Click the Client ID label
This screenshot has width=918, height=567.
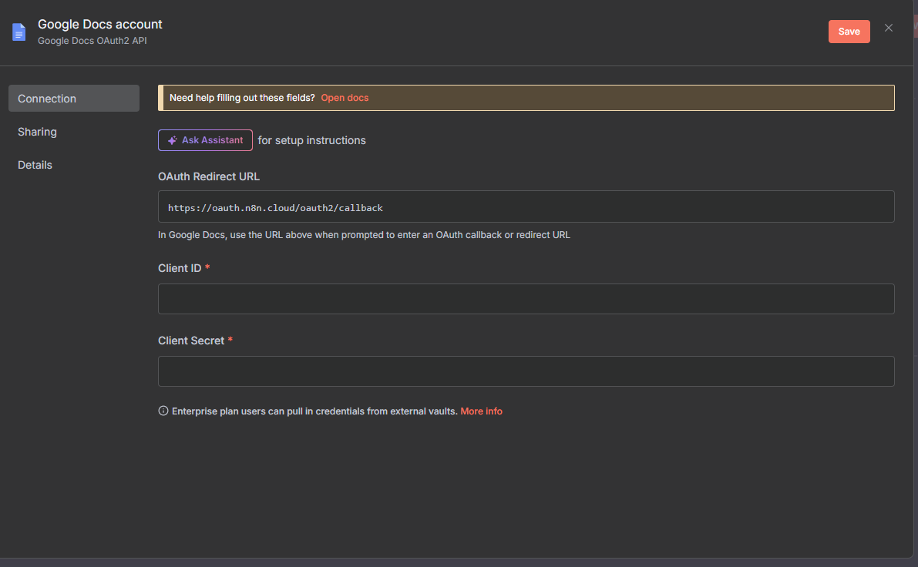tap(180, 268)
